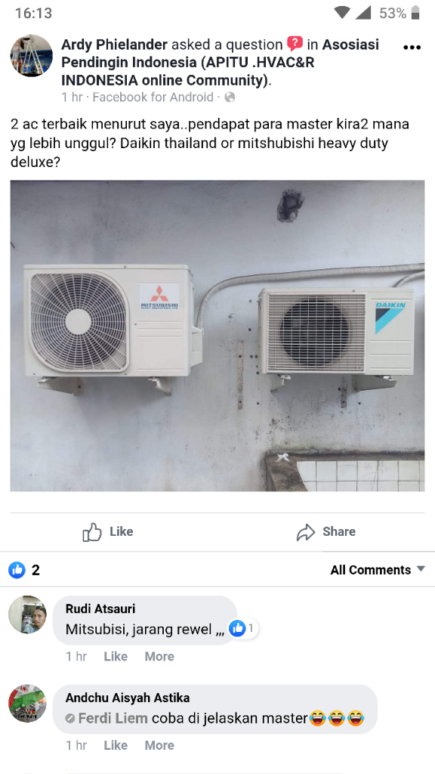435x774 pixels.
Task: Tap the blue like reaction icon beside count 2
Action: click(x=17, y=570)
